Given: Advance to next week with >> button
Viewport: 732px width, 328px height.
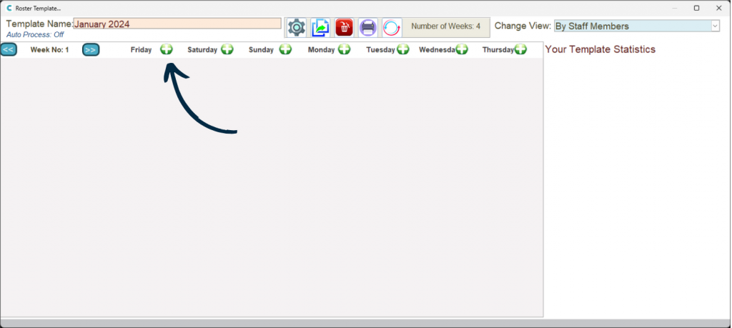Looking at the screenshot, I should pyautogui.click(x=91, y=50).
